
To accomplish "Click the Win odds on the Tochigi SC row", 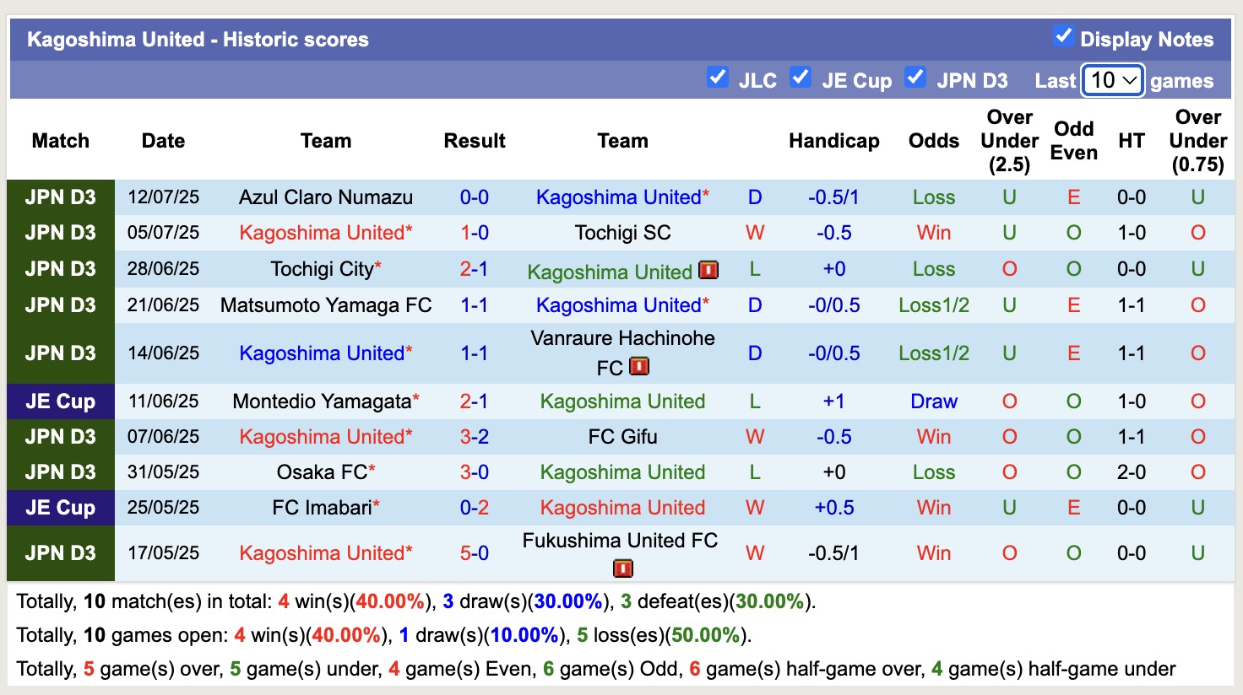I will coord(933,232).
